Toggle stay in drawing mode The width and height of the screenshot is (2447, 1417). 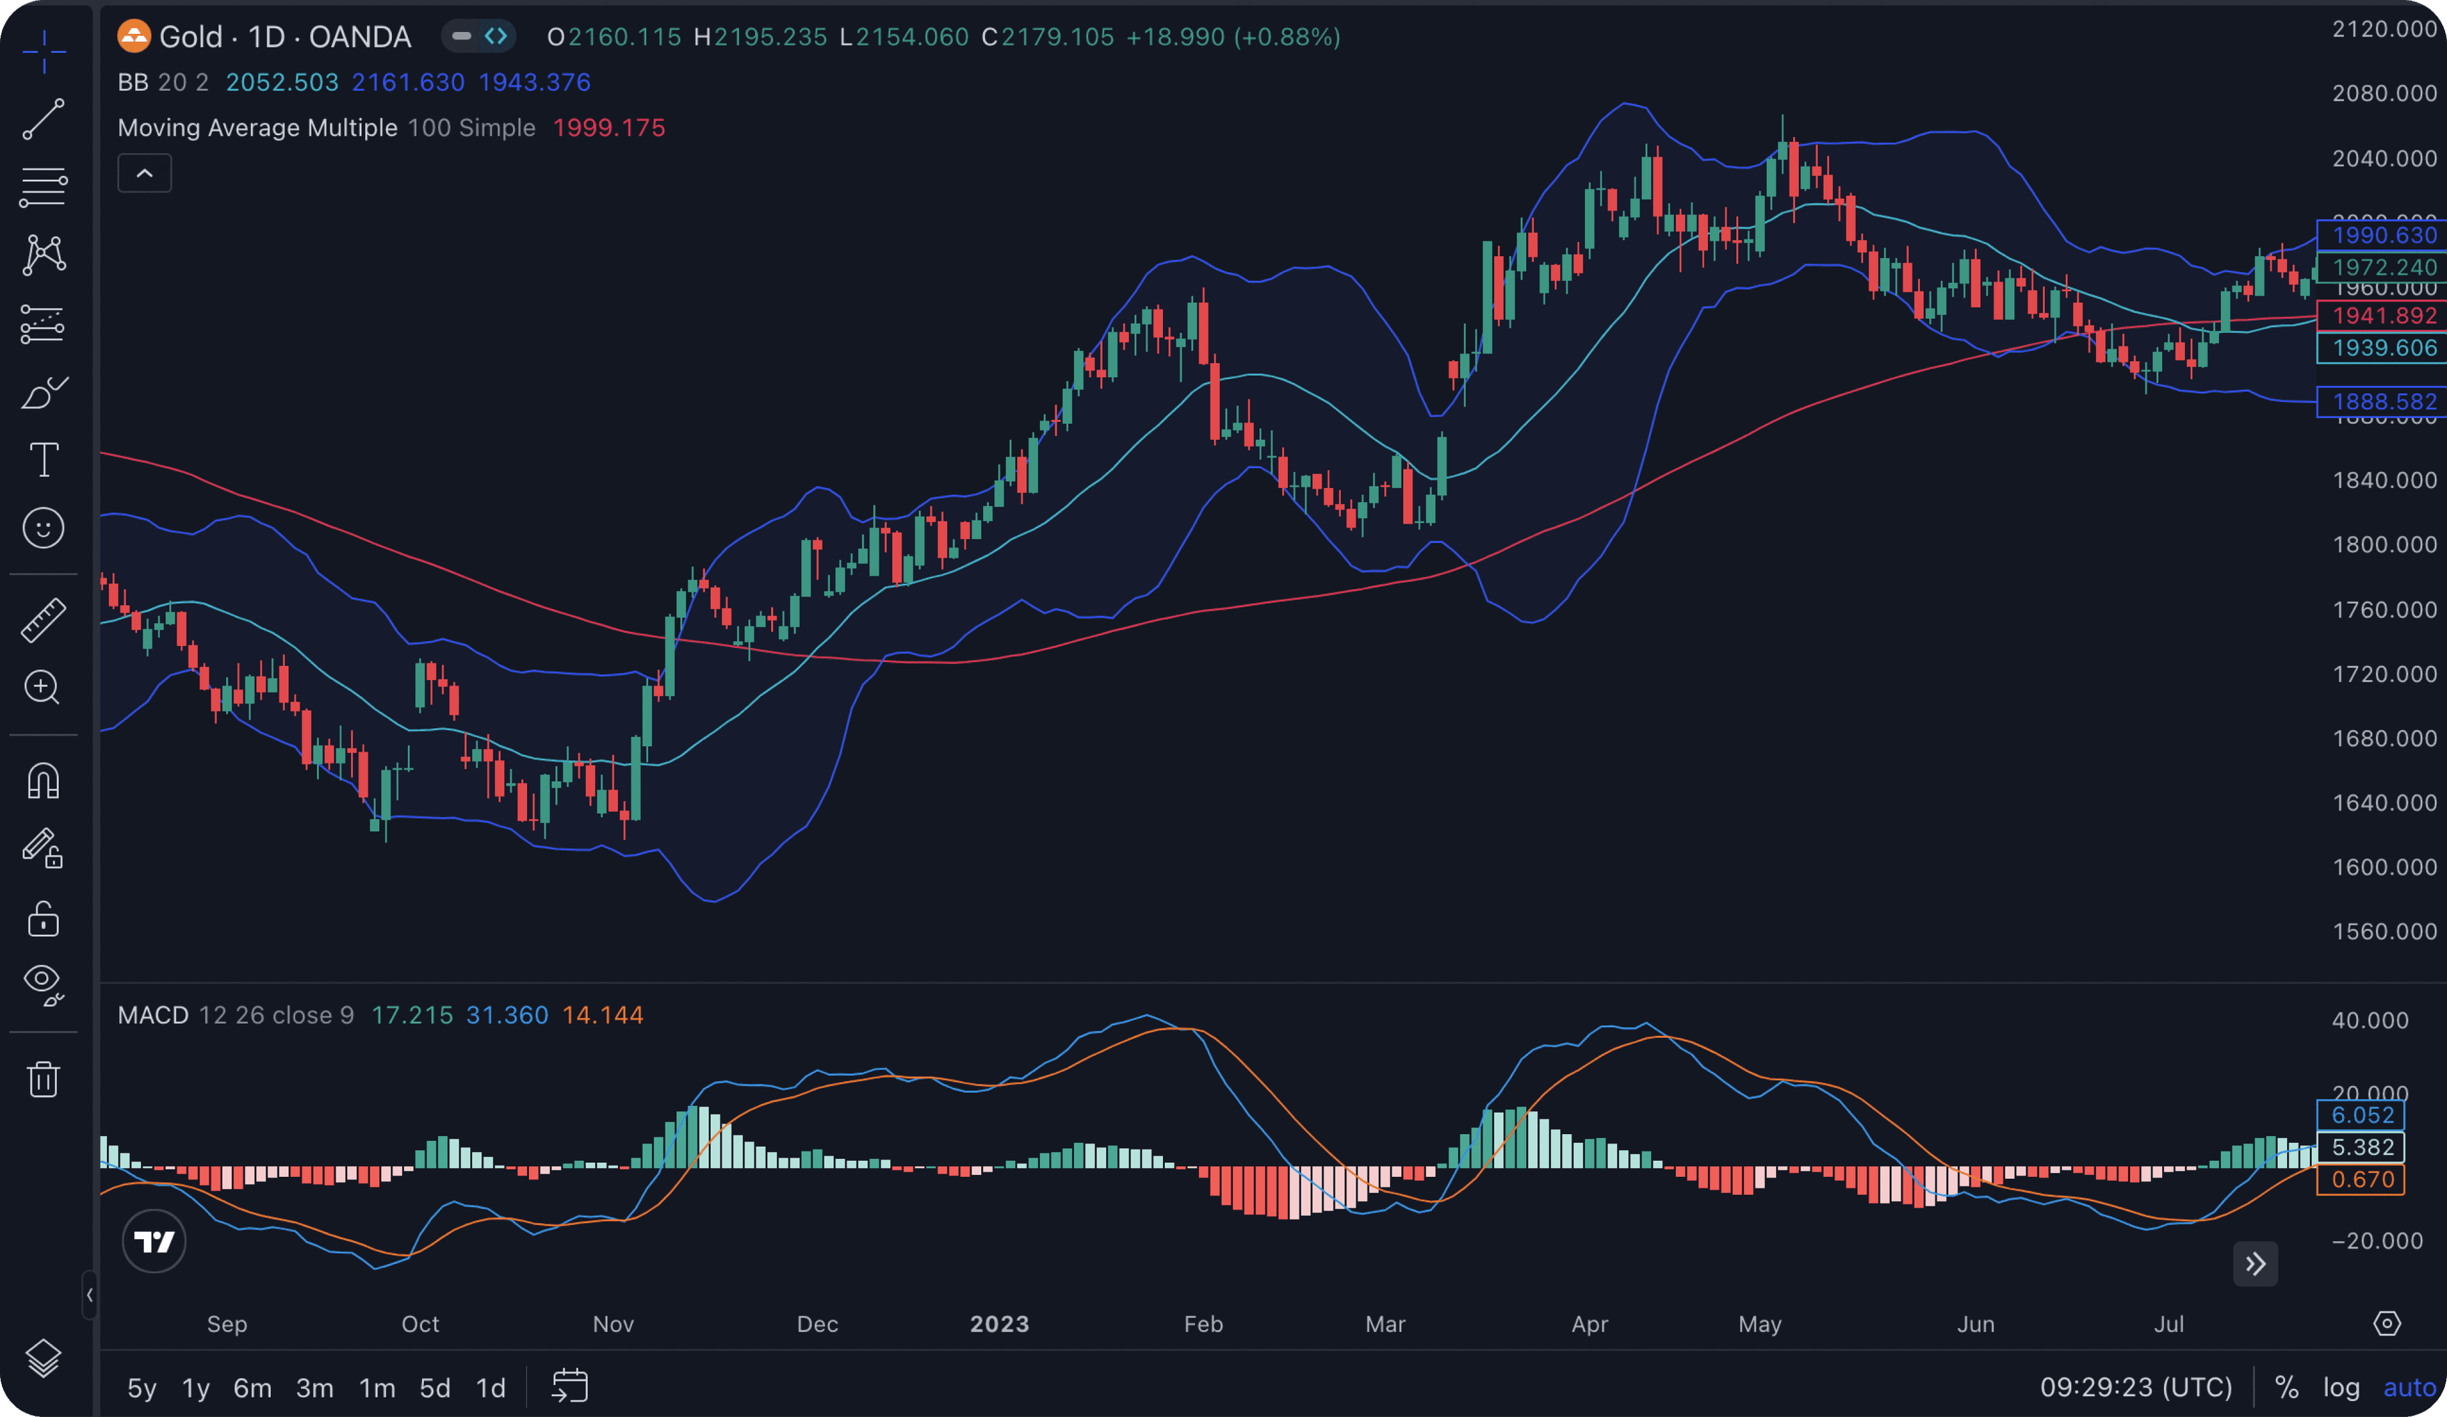click(x=44, y=848)
